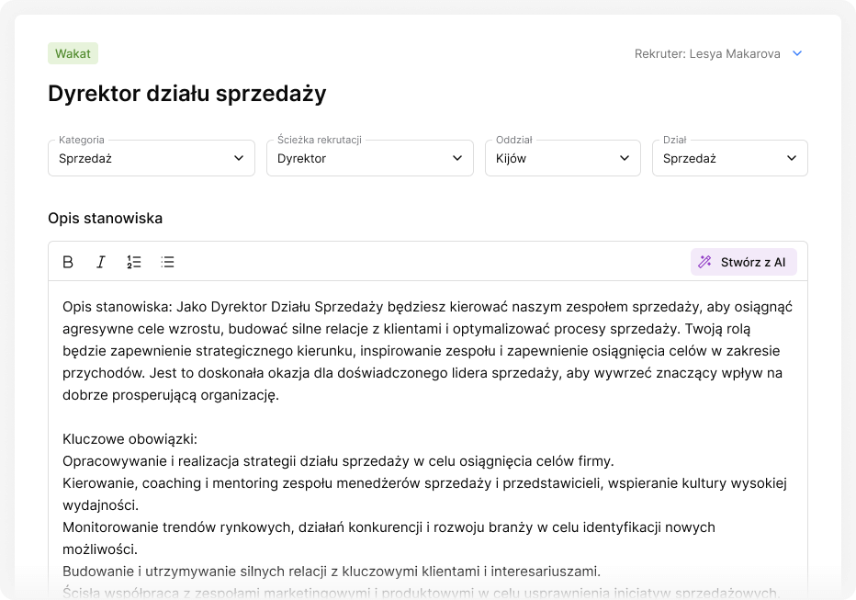This screenshot has height=600, width=856.
Task: Click the Dyrektor działu sprzedaży title
Action: pos(187,94)
